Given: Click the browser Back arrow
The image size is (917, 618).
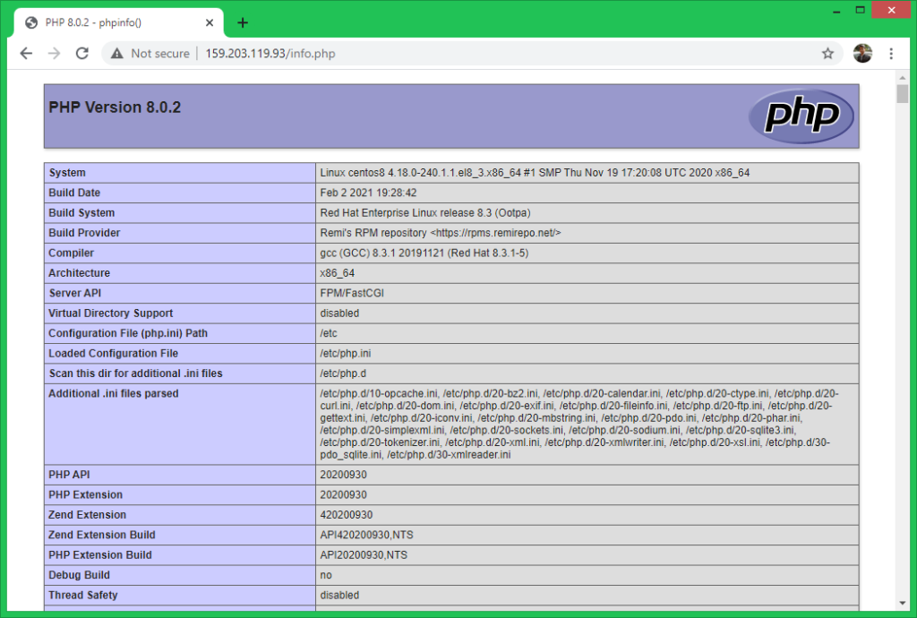Looking at the screenshot, I should point(26,54).
